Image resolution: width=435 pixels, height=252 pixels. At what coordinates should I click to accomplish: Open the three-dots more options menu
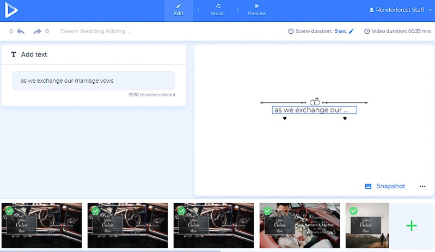[422, 186]
